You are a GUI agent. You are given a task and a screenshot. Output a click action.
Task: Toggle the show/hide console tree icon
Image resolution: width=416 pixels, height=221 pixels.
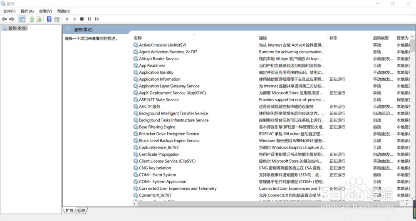(22, 19)
